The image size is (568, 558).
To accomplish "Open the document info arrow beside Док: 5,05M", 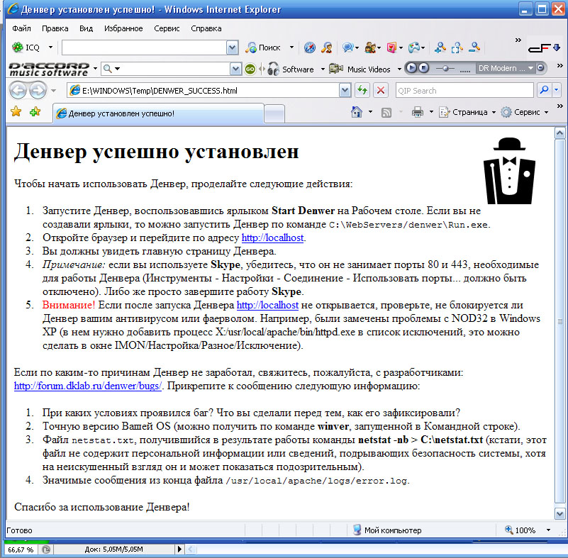I will pyautogui.click(x=179, y=549).
